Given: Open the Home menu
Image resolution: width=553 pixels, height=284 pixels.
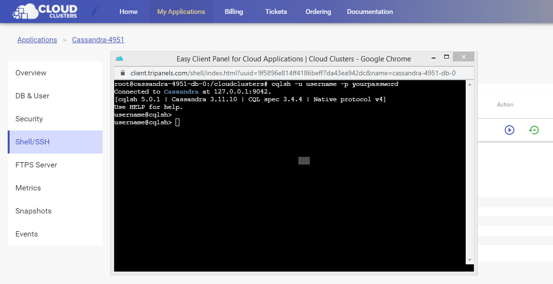Looking at the screenshot, I should (x=129, y=12).
